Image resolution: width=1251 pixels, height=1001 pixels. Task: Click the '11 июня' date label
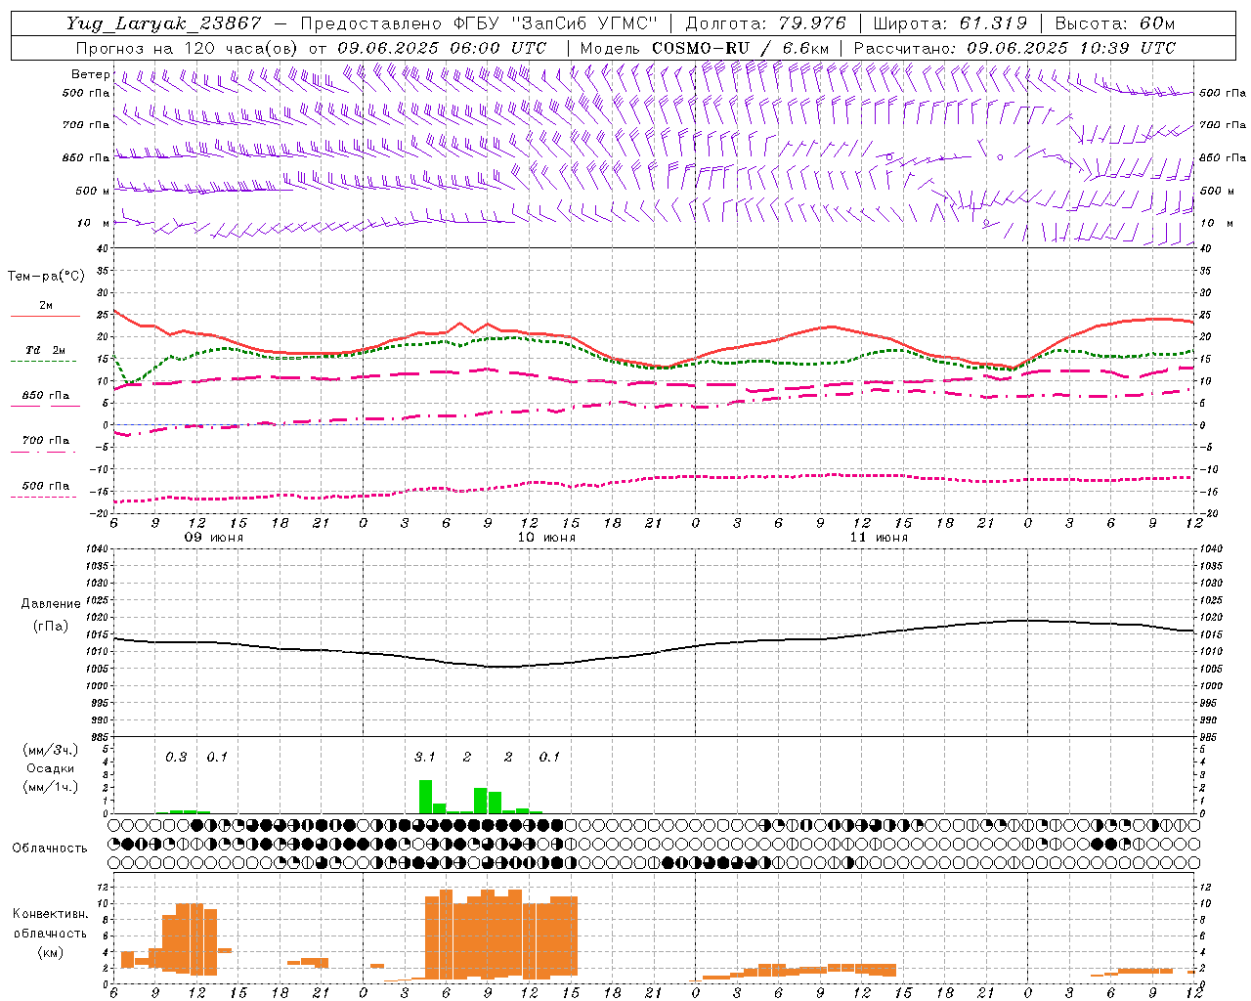pos(879,538)
